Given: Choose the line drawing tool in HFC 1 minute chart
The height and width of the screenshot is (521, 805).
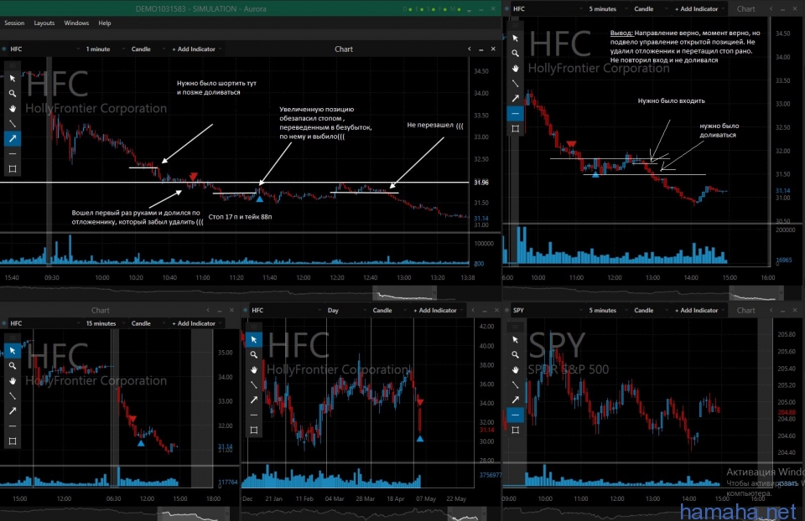Looking at the screenshot, I should (x=13, y=124).
